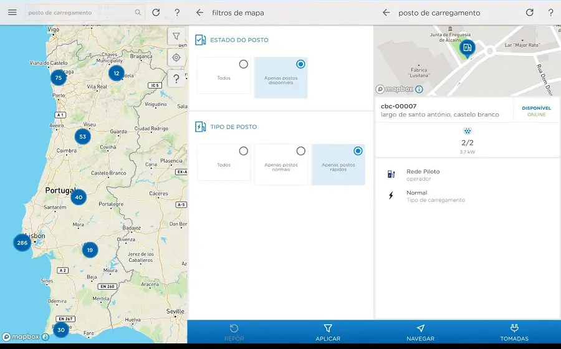Click the posto de carregamento search field

(x=81, y=12)
